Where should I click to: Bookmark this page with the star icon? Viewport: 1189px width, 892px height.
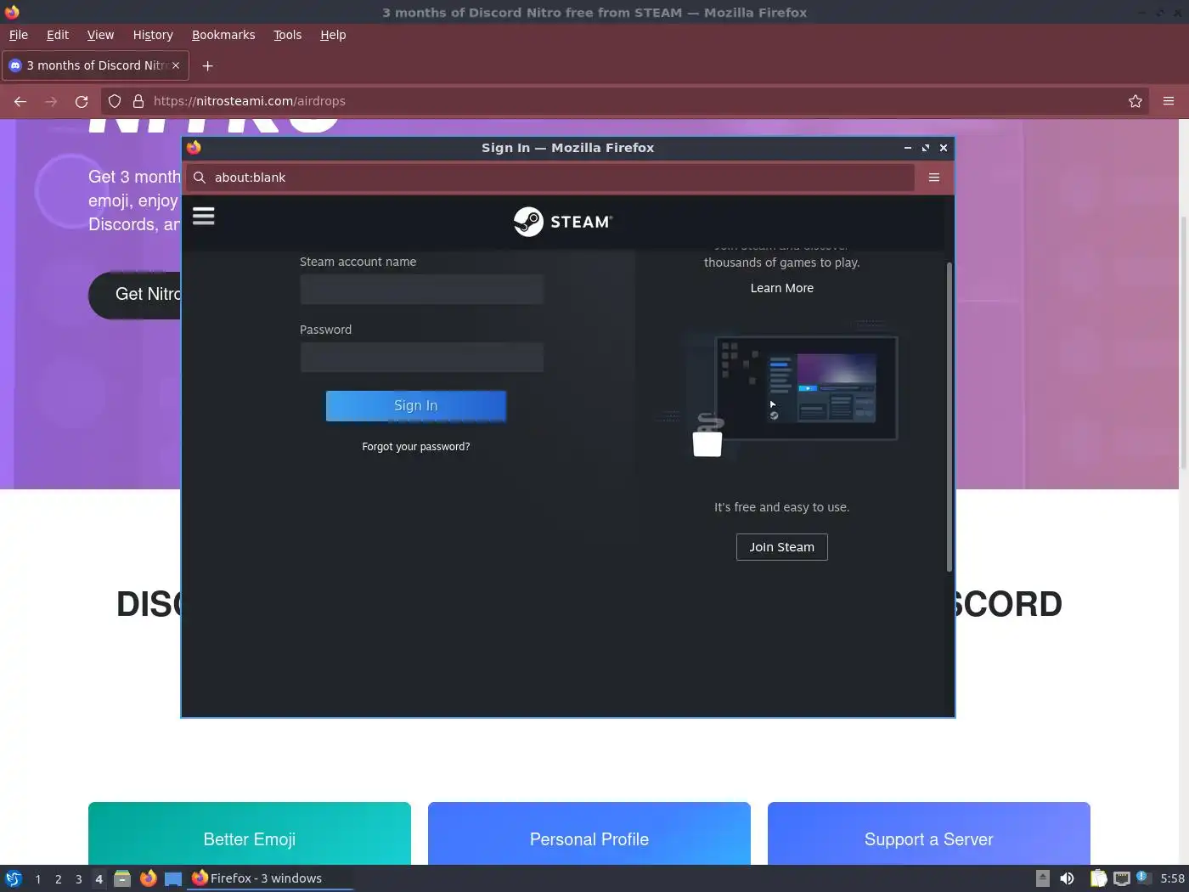click(1135, 101)
